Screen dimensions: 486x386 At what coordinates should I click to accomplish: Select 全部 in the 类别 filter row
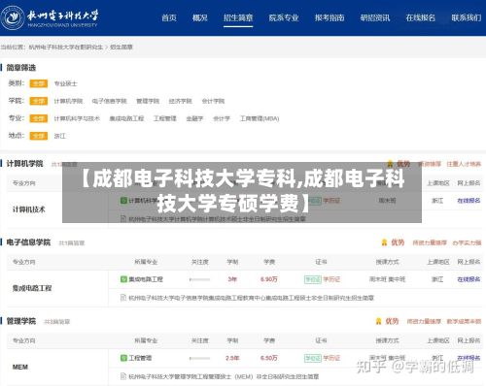39,83
